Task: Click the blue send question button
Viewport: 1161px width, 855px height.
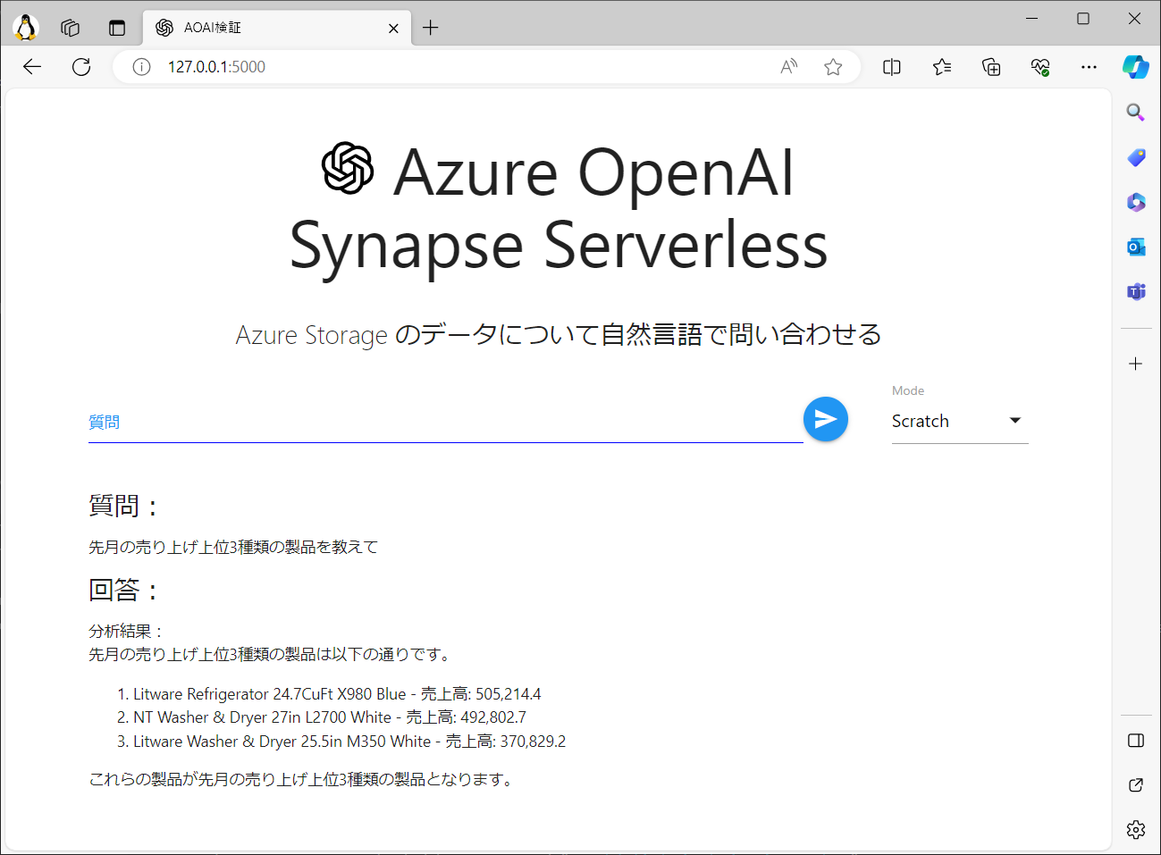Action: point(825,419)
